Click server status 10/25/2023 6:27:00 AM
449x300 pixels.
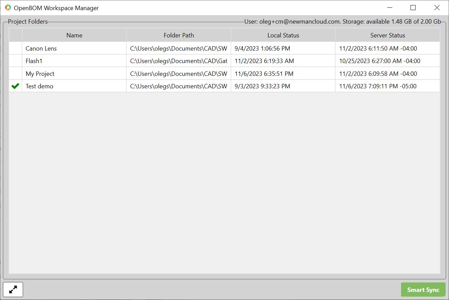pos(380,61)
